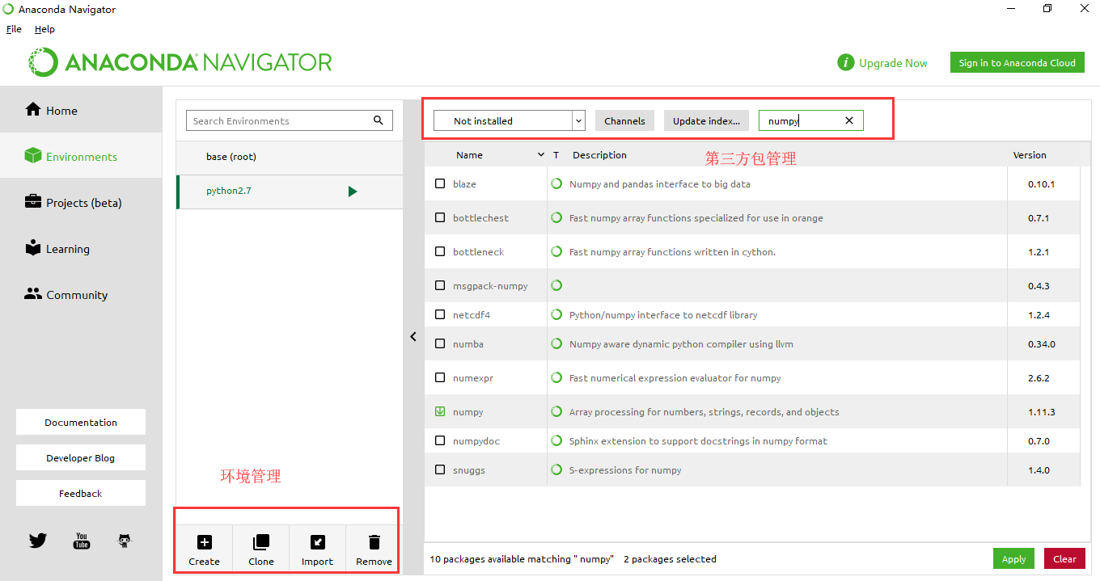Unmark the numpy package install checkbox

[x=440, y=411]
